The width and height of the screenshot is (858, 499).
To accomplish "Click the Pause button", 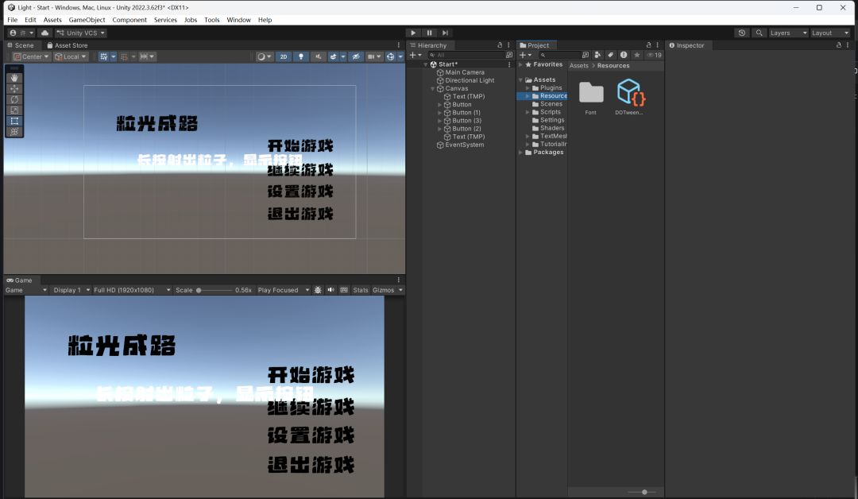I will coord(430,33).
